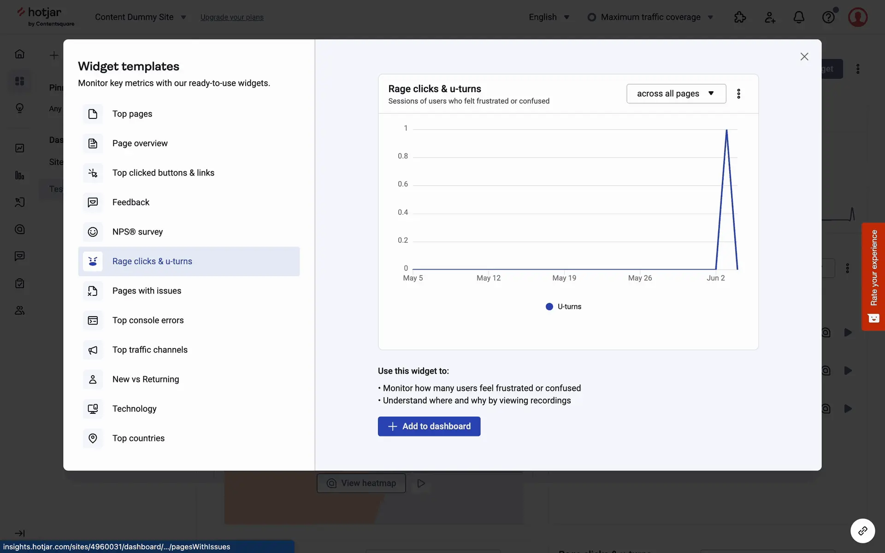This screenshot has height=553, width=885.
Task: Close the Widget templates dialog
Action: (x=804, y=56)
